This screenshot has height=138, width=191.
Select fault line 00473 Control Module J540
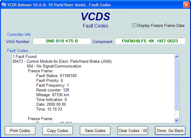pyautogui.click(x=62, y=61)
